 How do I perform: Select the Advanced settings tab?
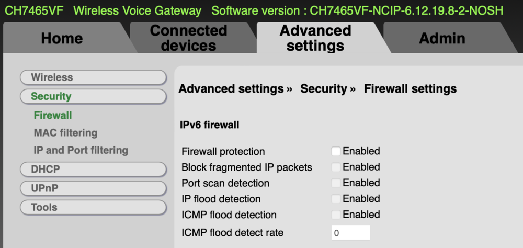[x=315, y=38]
